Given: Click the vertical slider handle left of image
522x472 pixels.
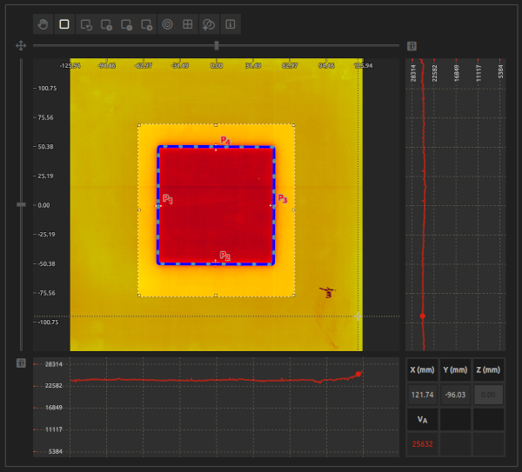Looking at the screenshot, I should (21, 205).
